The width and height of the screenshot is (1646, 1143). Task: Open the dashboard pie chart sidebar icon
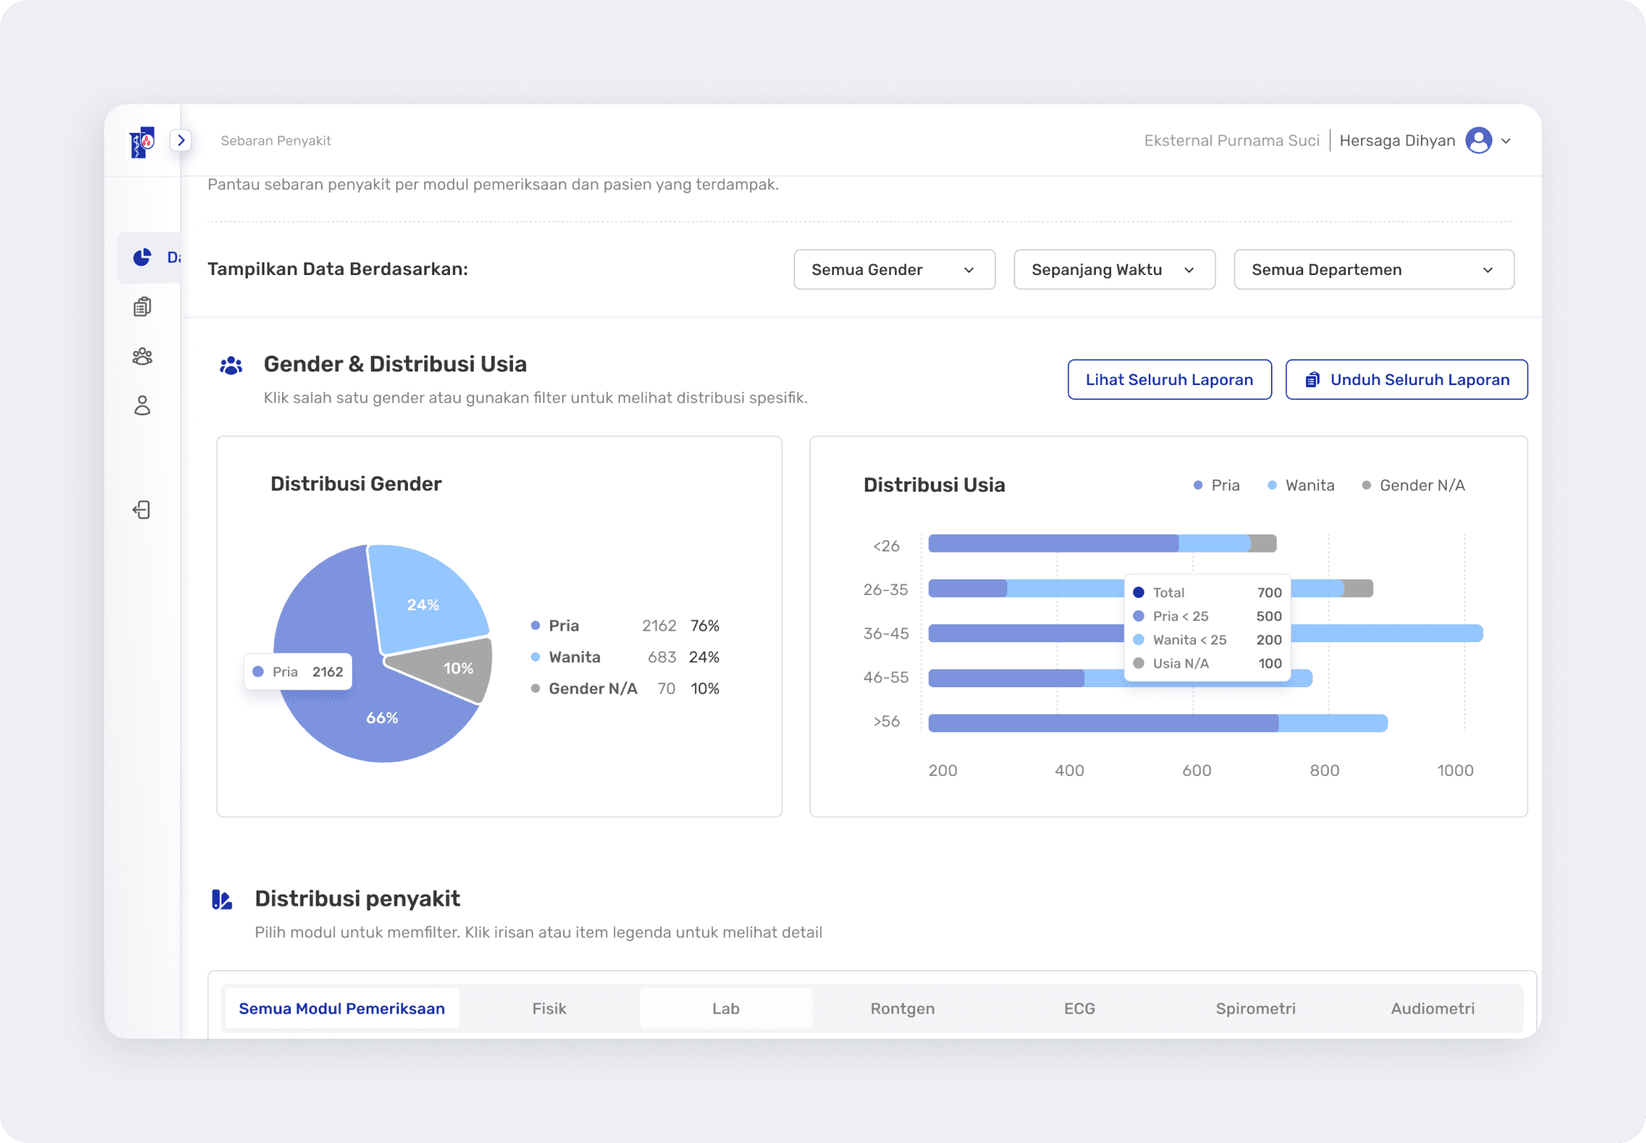click(143, 257)
